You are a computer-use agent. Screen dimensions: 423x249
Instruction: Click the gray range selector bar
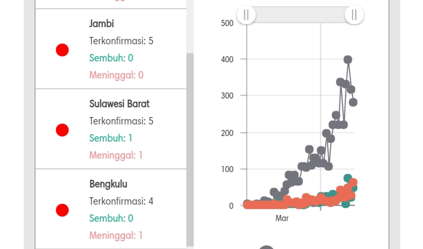300,15
